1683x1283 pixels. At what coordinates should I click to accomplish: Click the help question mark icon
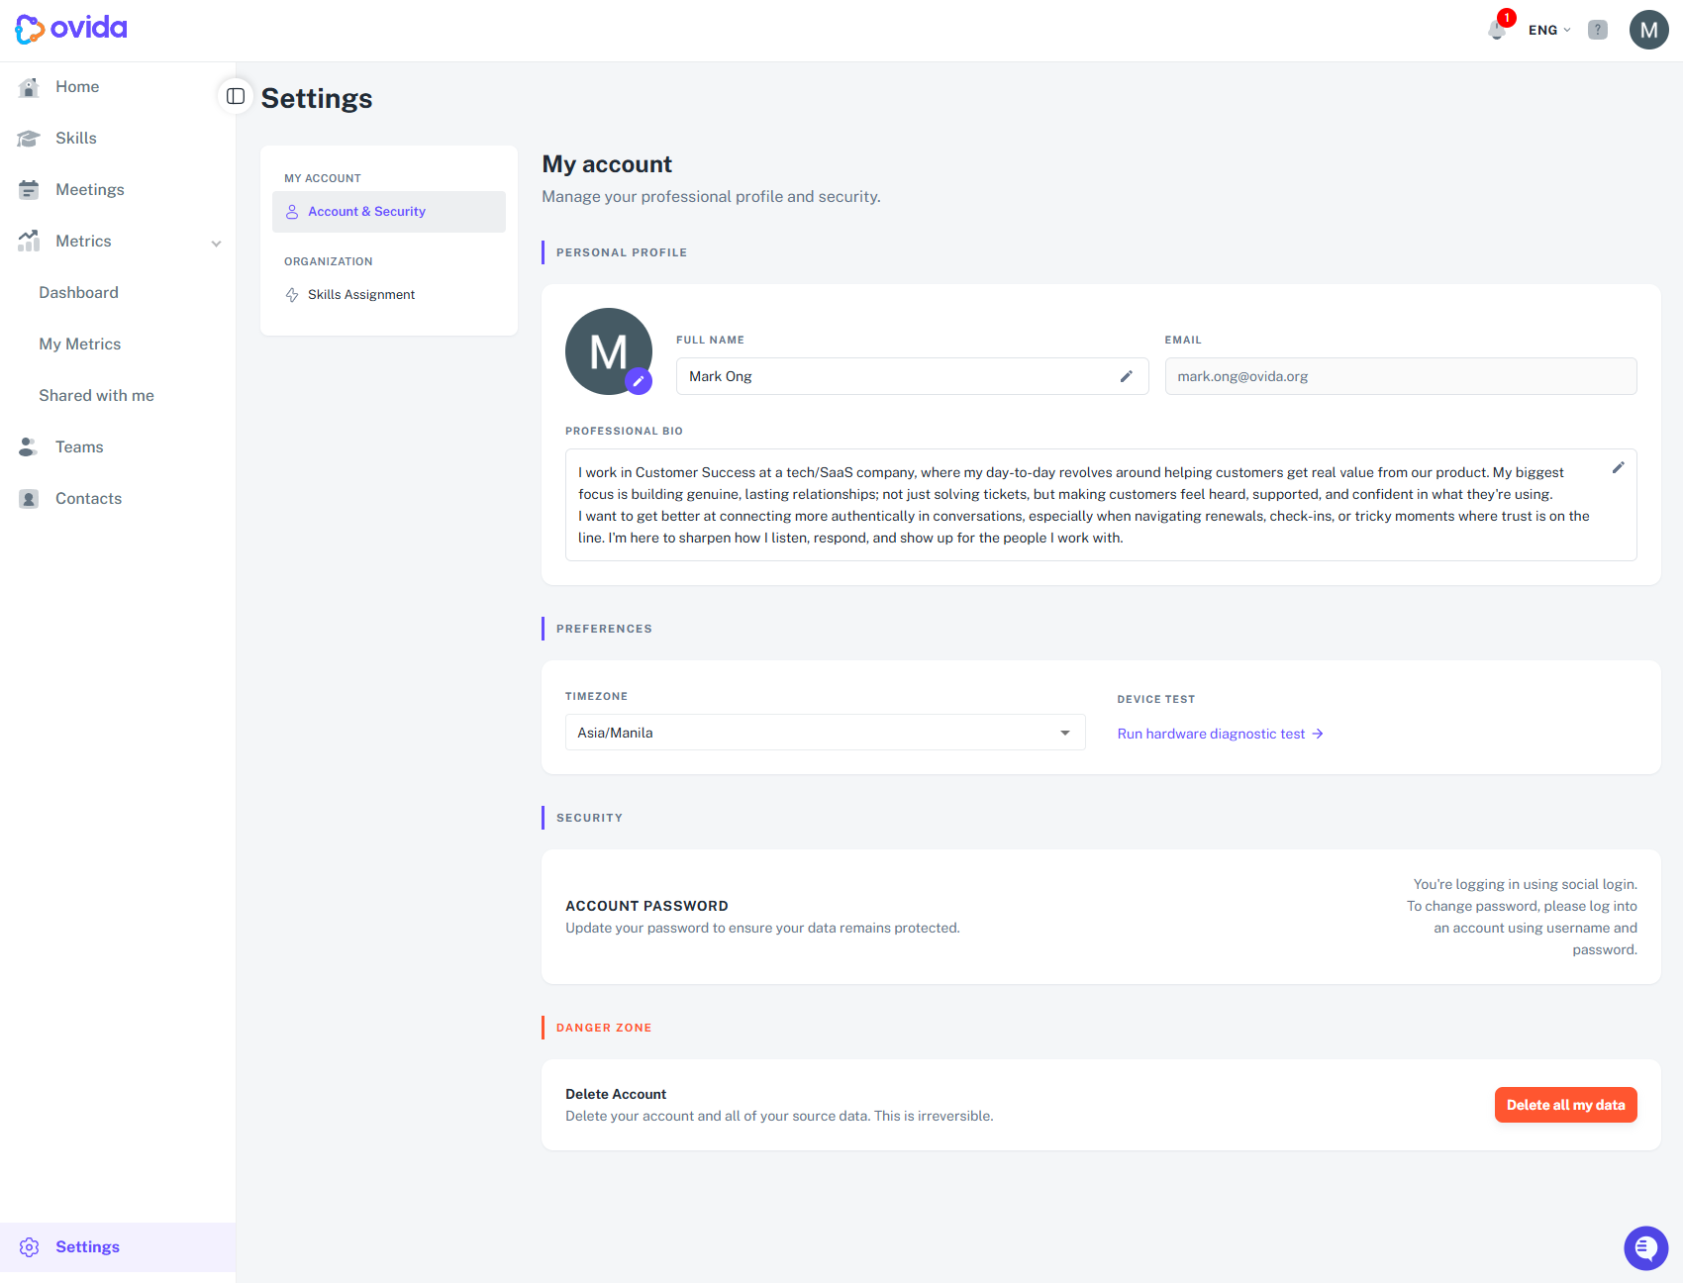[1598, 30]
